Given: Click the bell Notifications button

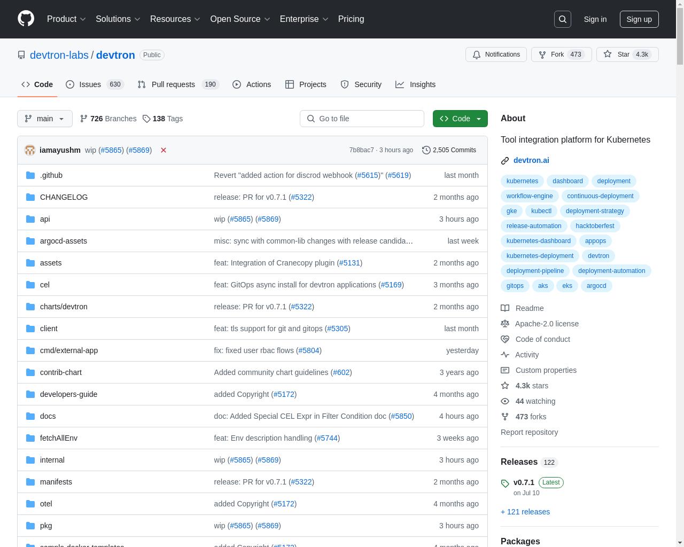Looking at the screenshot, I should (496, 54).
